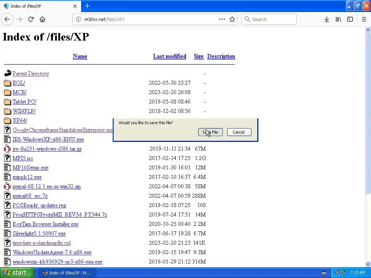Click the vertical scrollbar down arrow
The image size is (371, 278).
pos(368,264)
